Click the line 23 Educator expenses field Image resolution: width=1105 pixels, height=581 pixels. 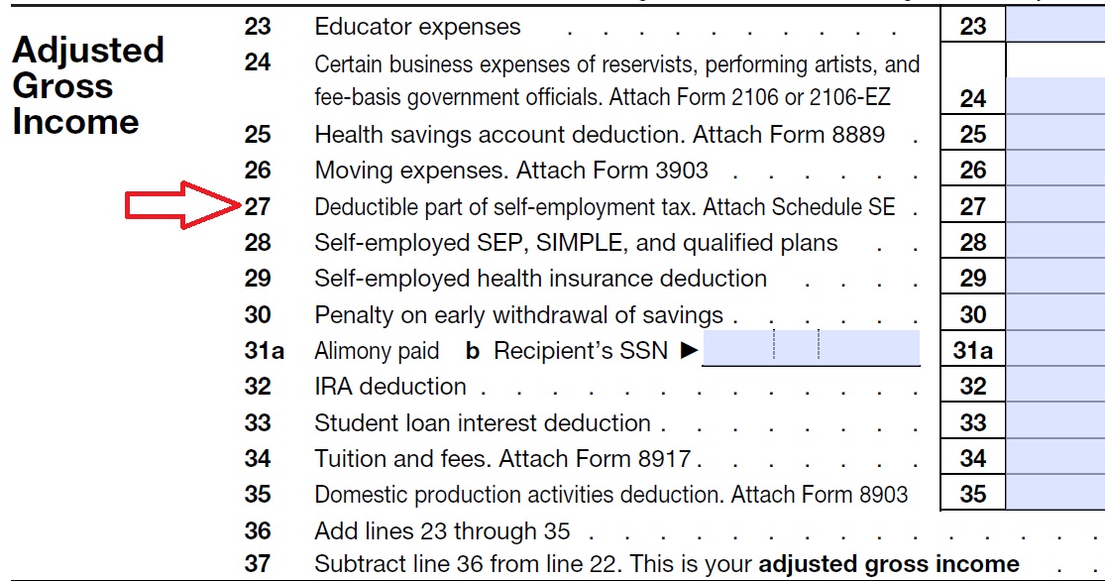point(1055,25)
